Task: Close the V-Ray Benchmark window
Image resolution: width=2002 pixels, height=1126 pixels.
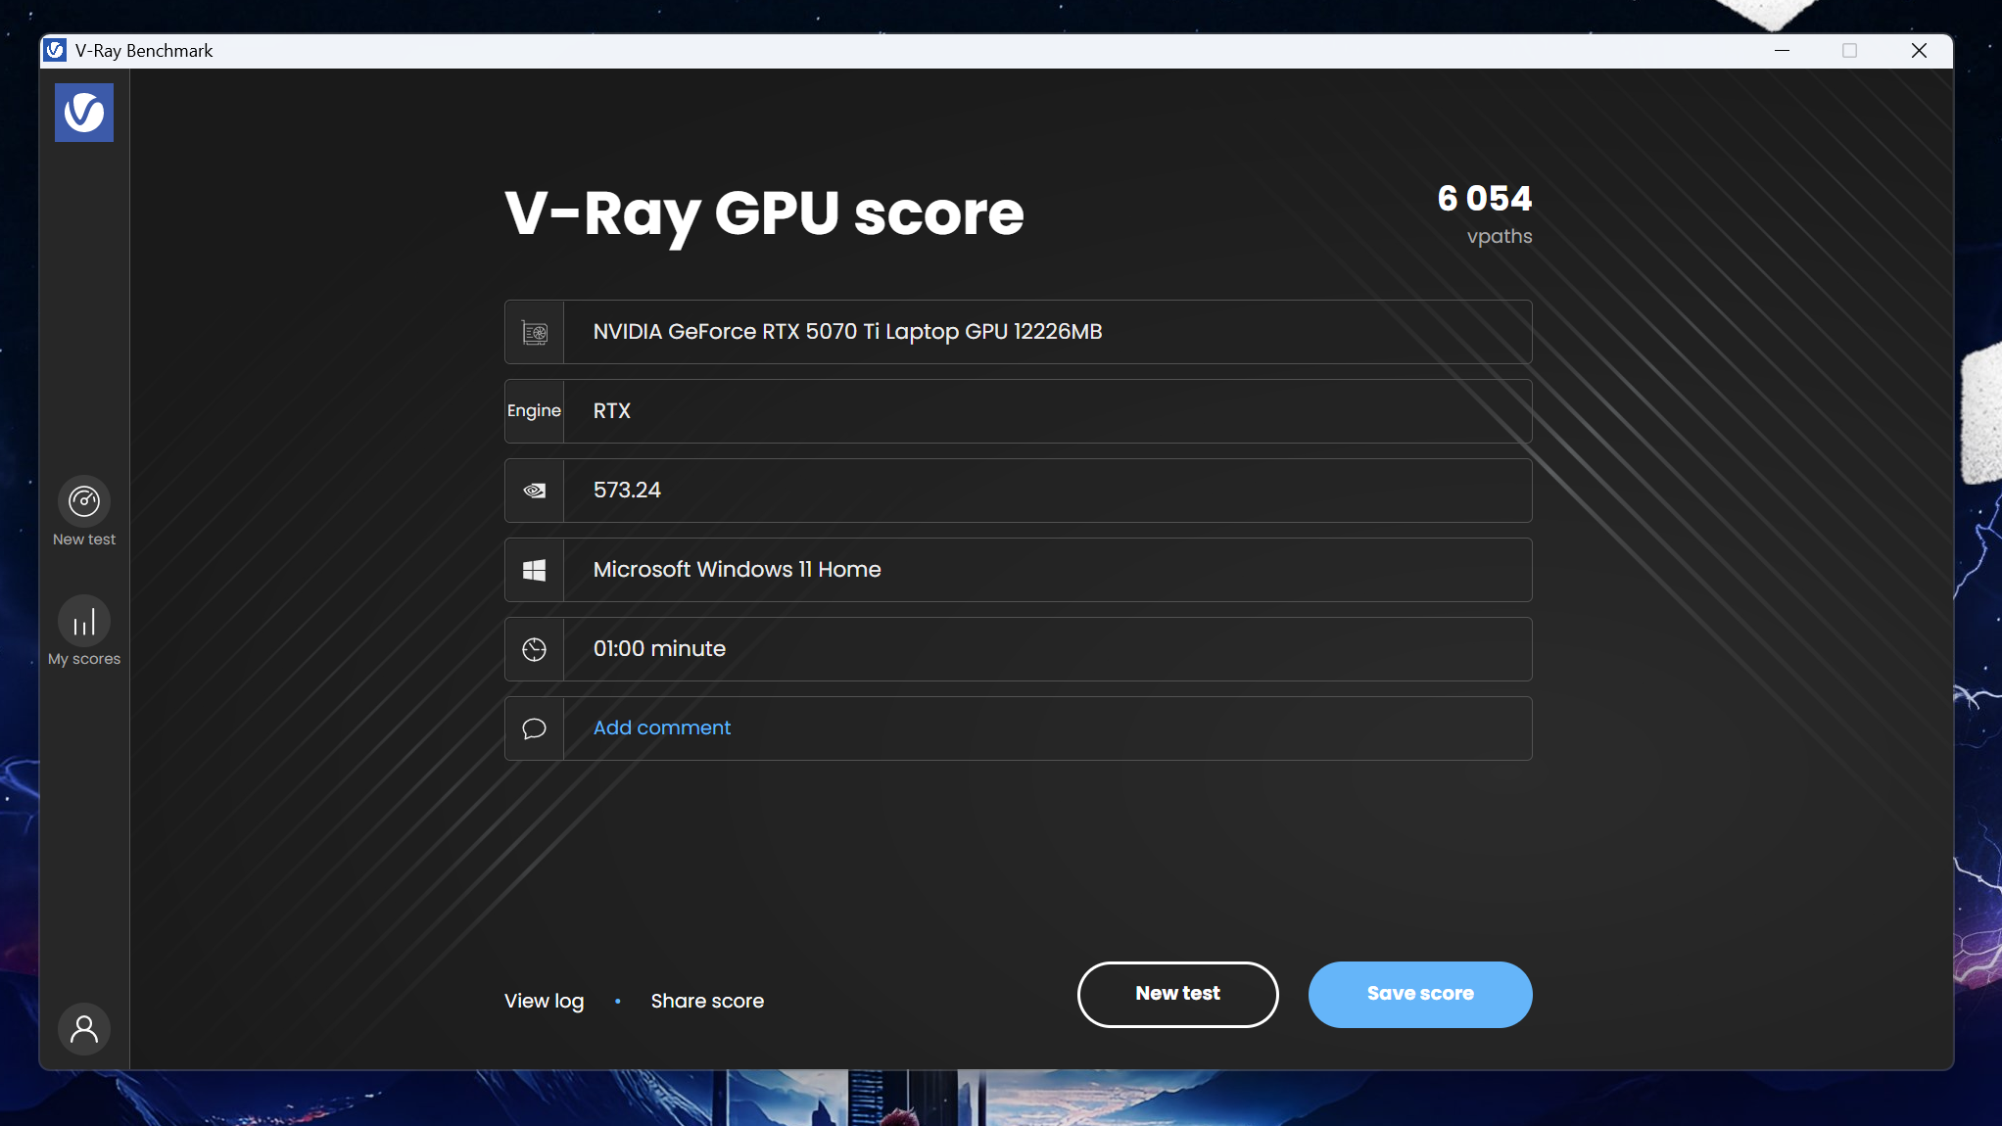Action: pos(1919,50)
